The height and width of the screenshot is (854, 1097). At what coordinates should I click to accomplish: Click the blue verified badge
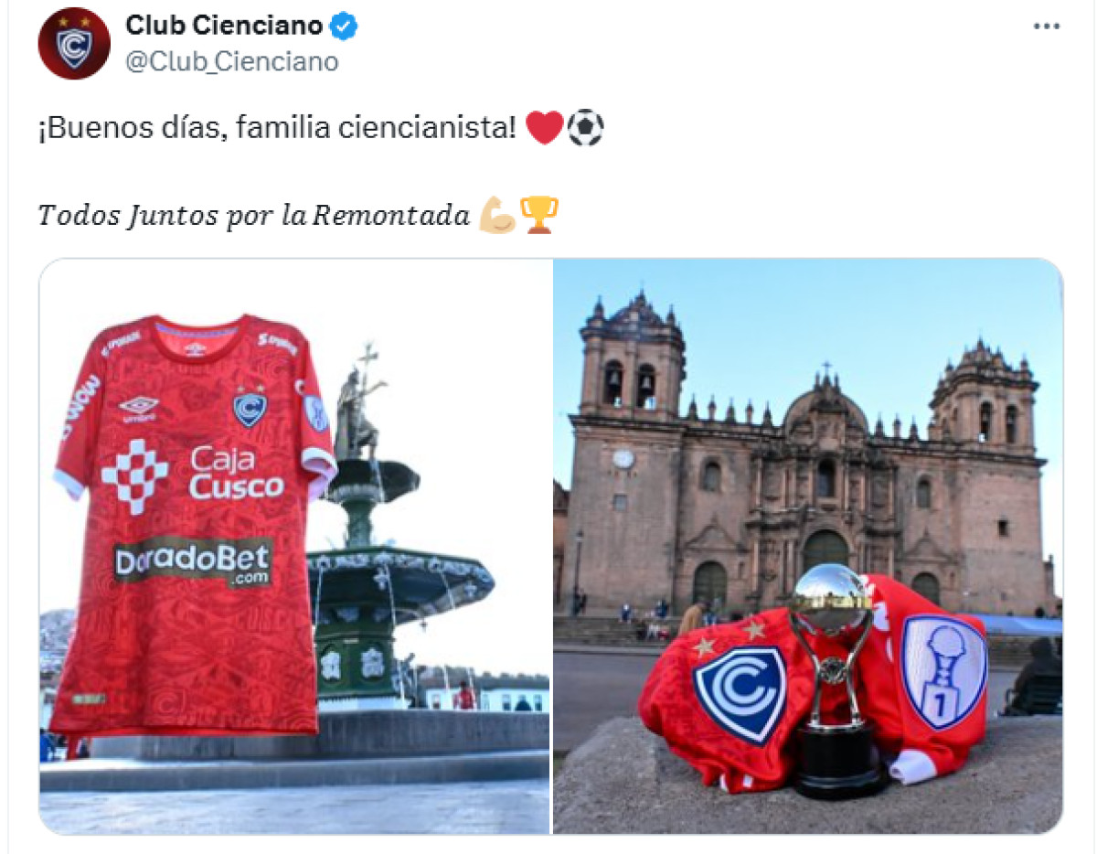pyautogui.click(x=343, y=26)
